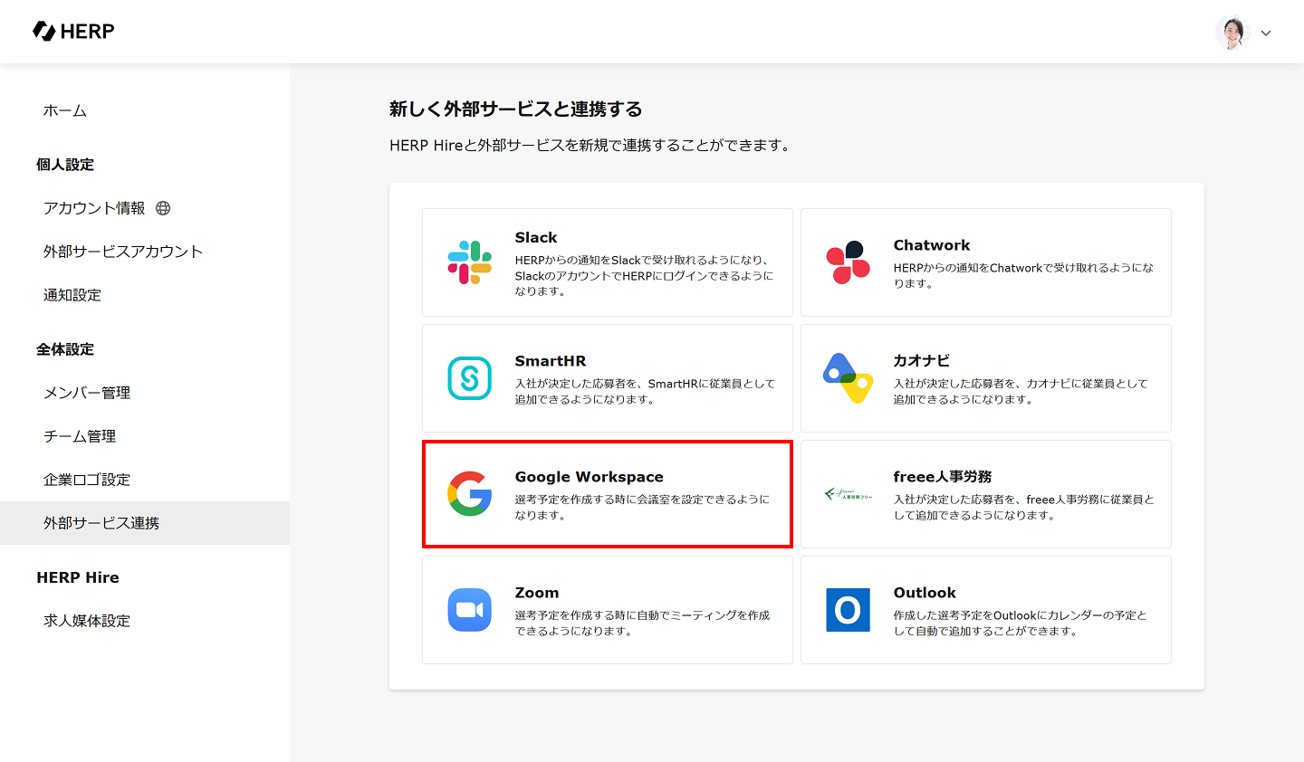The height and width of the screenshot is (762, 1304).
Task: Click the Google G logo icon
Action: 470,494
